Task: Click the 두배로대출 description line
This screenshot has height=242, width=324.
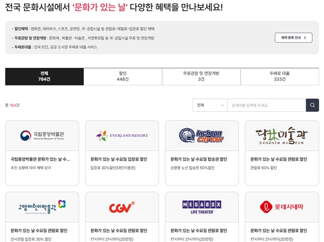Action: (54, 47)
